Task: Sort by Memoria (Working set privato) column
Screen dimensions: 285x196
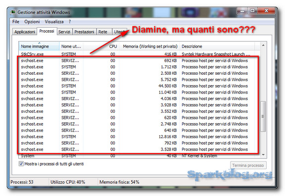Action: [x=150, y=47]
